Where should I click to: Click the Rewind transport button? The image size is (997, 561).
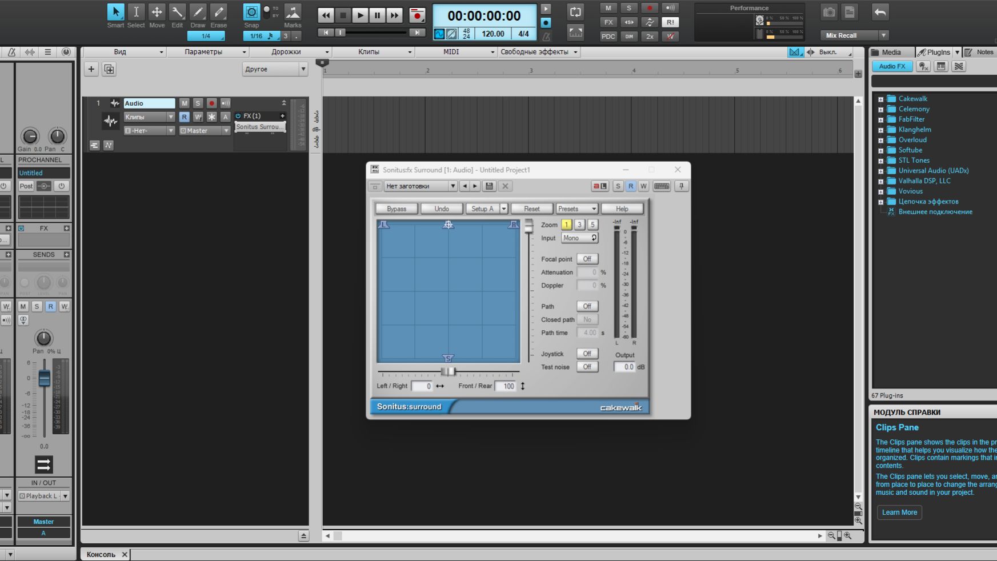pos(326,15)
